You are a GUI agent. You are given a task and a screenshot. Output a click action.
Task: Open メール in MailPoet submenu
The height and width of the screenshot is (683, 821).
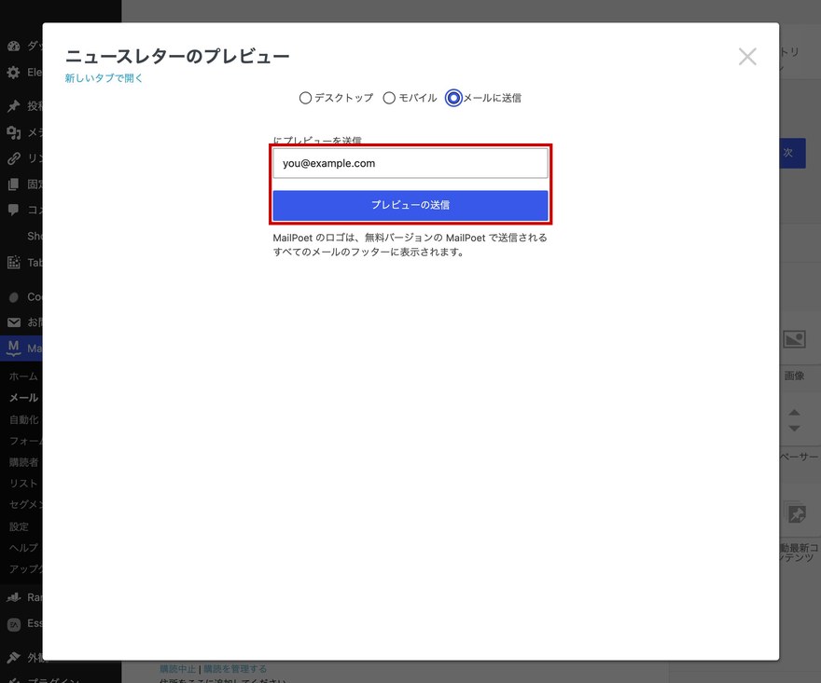click(24, 398)
